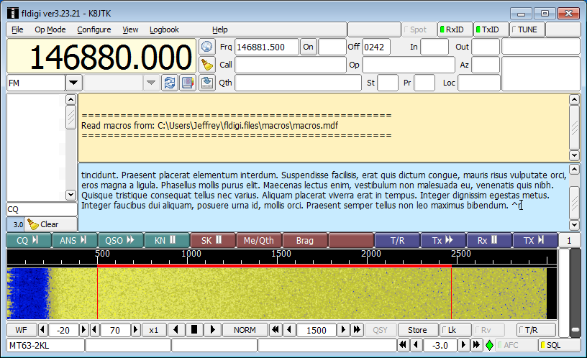Image resolution: width=587 pixels, height=358 pixels.
Task: Open the FM rig mode dropdown
Action: [x=73, y=83]
